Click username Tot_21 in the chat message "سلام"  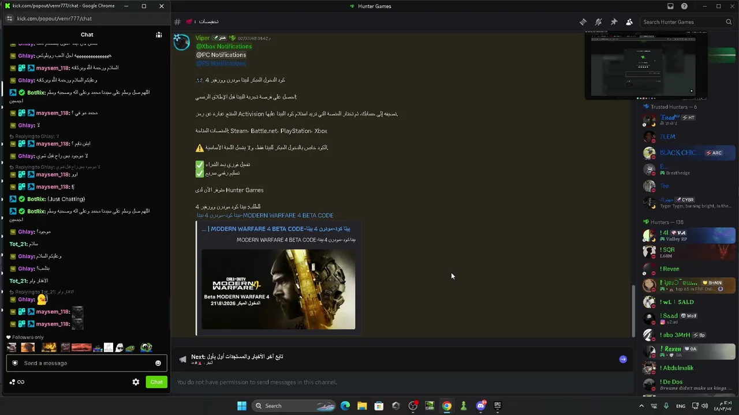[x=18, y=244]
